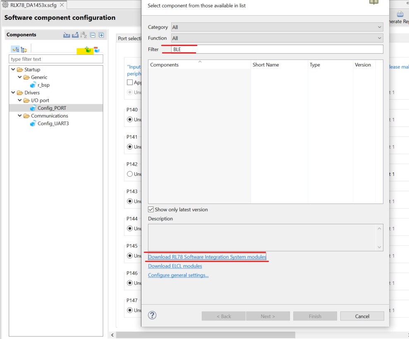
Task: Select the P146 radio button
Action: [x=129, y=283]
